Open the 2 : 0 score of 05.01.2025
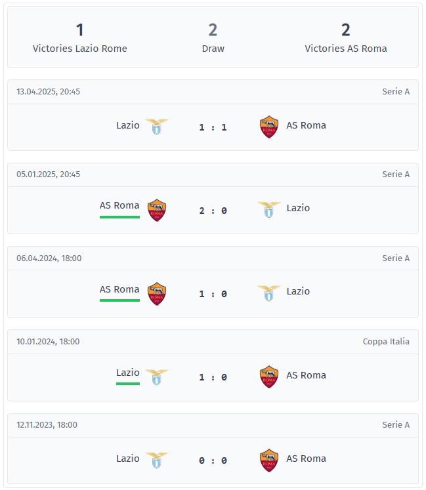This screenshot has height=490, width=426. [x=213, y=211]
